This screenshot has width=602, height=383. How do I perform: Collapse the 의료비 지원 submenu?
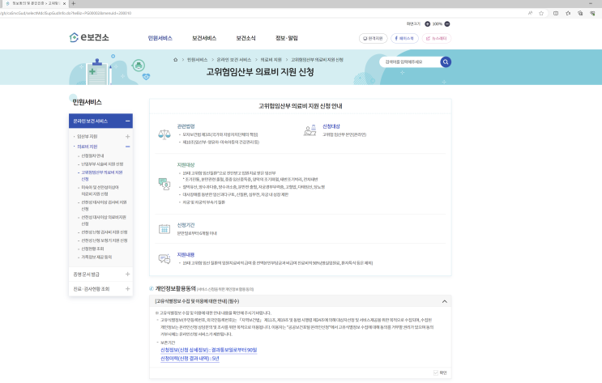(x=127, y=147)
